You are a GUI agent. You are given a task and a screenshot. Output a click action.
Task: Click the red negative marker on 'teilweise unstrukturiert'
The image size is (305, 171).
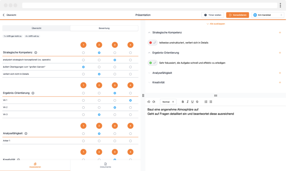pyautogui.click(x=150, y=43)
